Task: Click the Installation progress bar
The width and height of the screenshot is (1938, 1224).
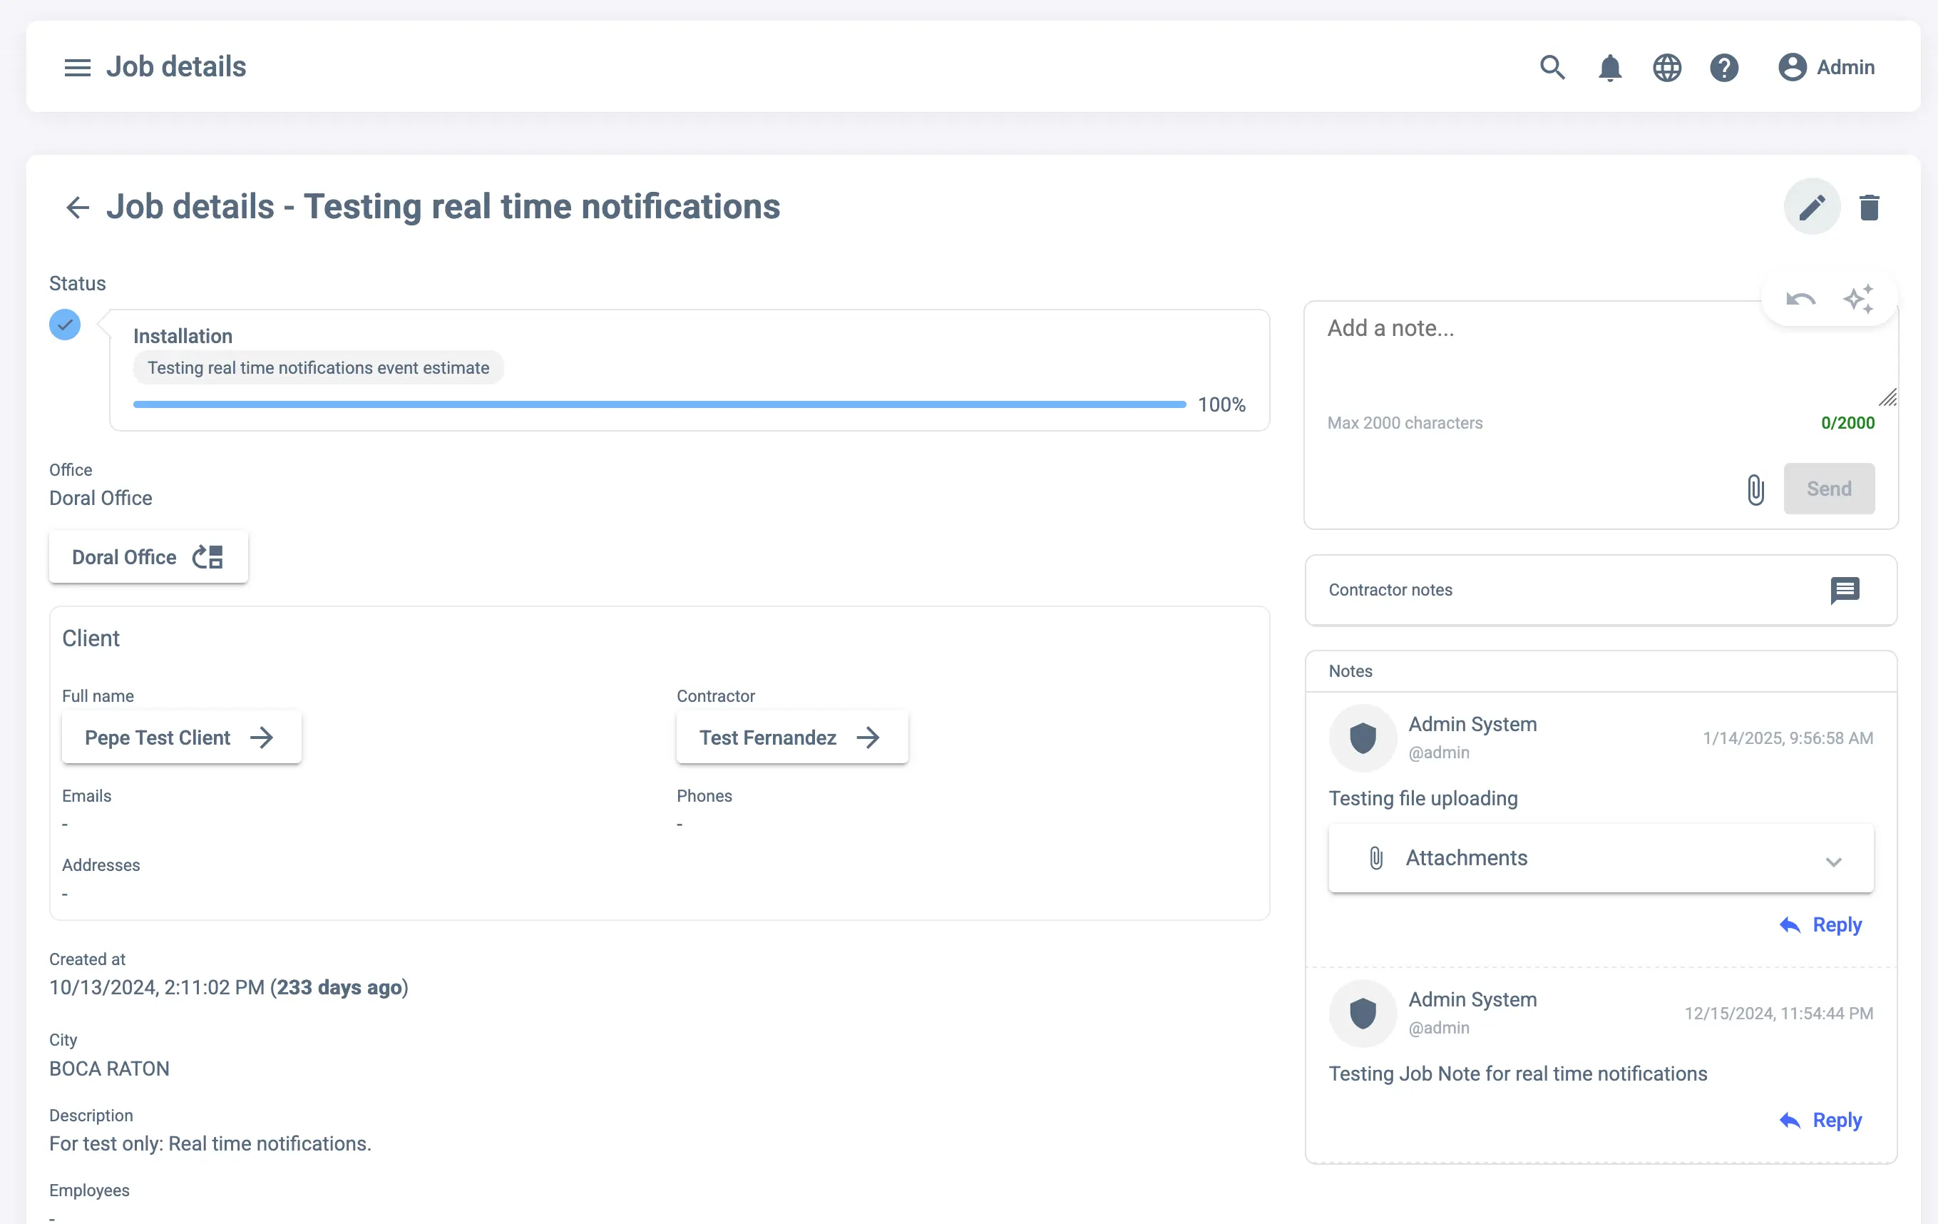Action: (x=659, y=404)
